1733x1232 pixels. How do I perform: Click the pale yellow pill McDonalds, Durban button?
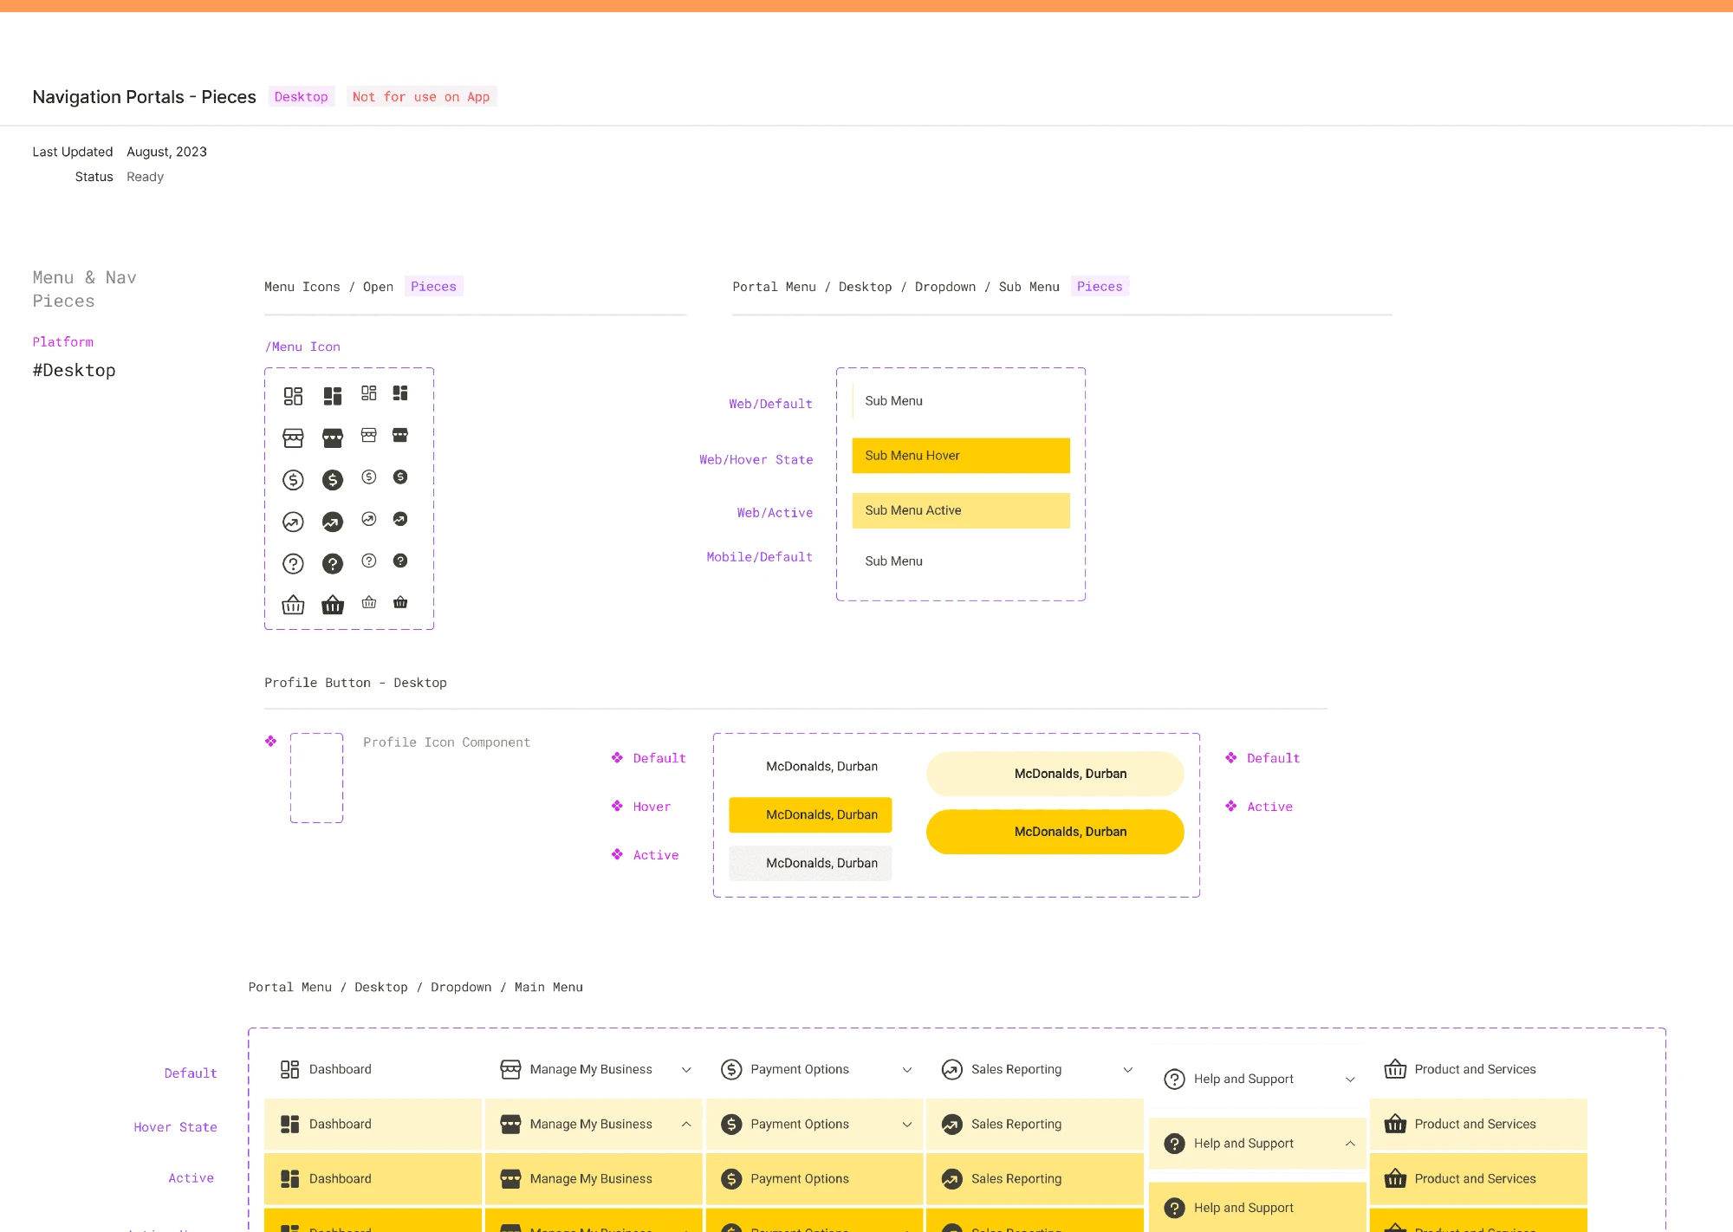[1055, 774]
